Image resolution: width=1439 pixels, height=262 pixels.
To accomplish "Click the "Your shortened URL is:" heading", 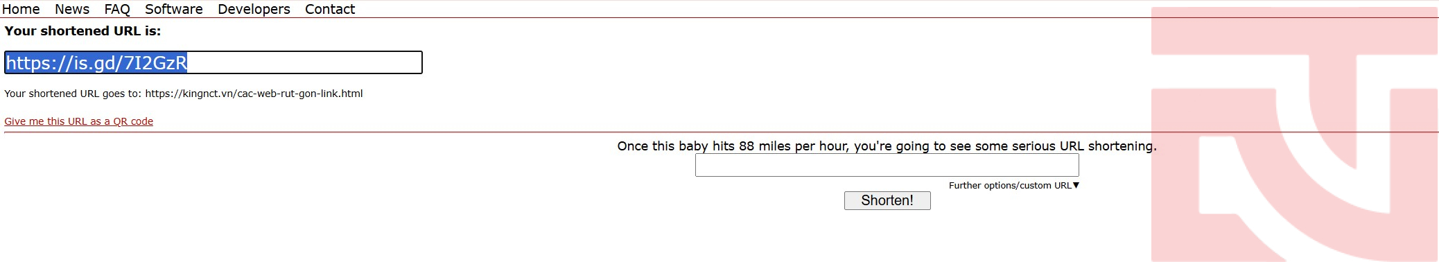I will [82, 30].
